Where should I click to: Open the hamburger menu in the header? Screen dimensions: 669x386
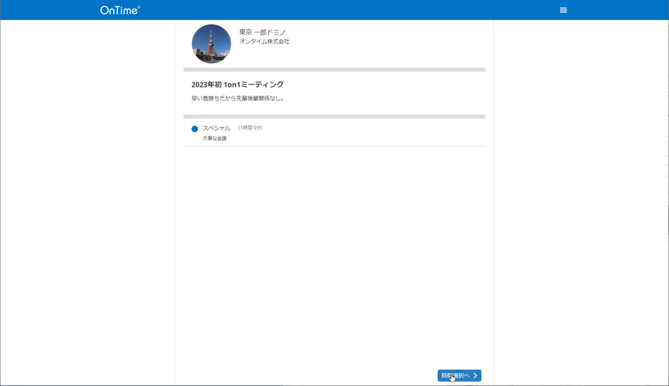[x=563, y=10]
